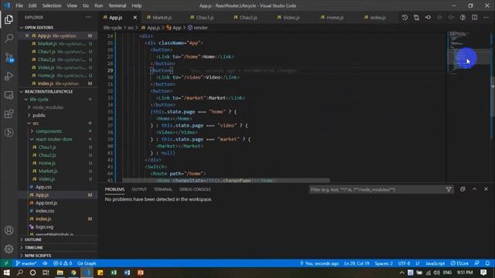Open the Terminal menu

(x=117, y=5)
